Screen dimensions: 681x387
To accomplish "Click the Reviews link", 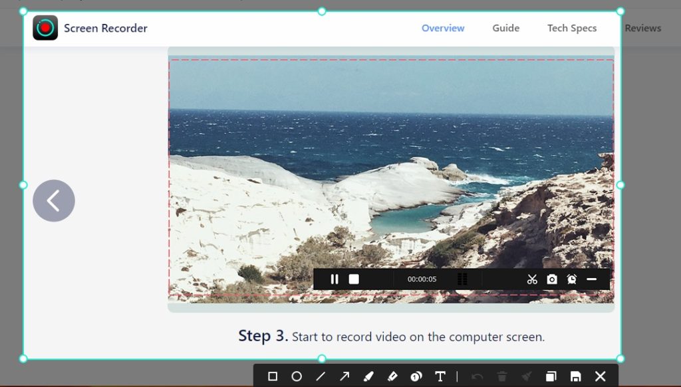I will pyautogui.click(x=642, y=28).
